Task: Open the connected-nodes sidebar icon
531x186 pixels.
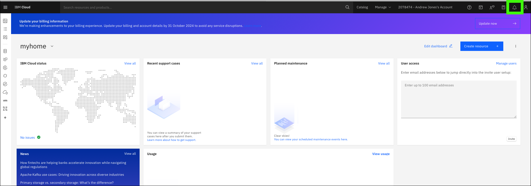Action: click(5, 108)
